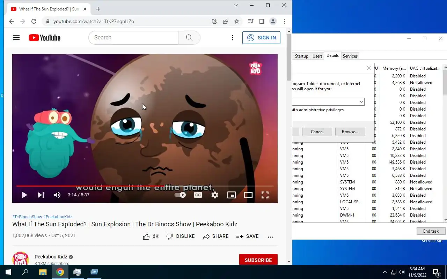Install app icon in address bar
Screen dimensions: 447x279
[x=214, y=21]
